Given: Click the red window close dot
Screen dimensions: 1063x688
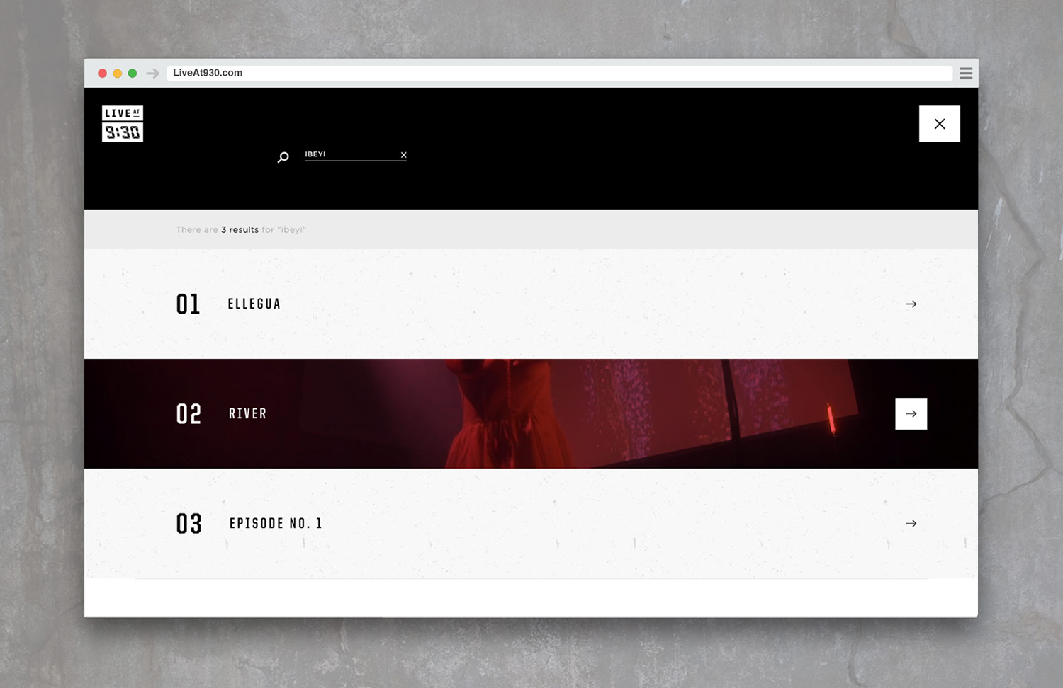Looking at the screenshot, I should pos(102,74).
